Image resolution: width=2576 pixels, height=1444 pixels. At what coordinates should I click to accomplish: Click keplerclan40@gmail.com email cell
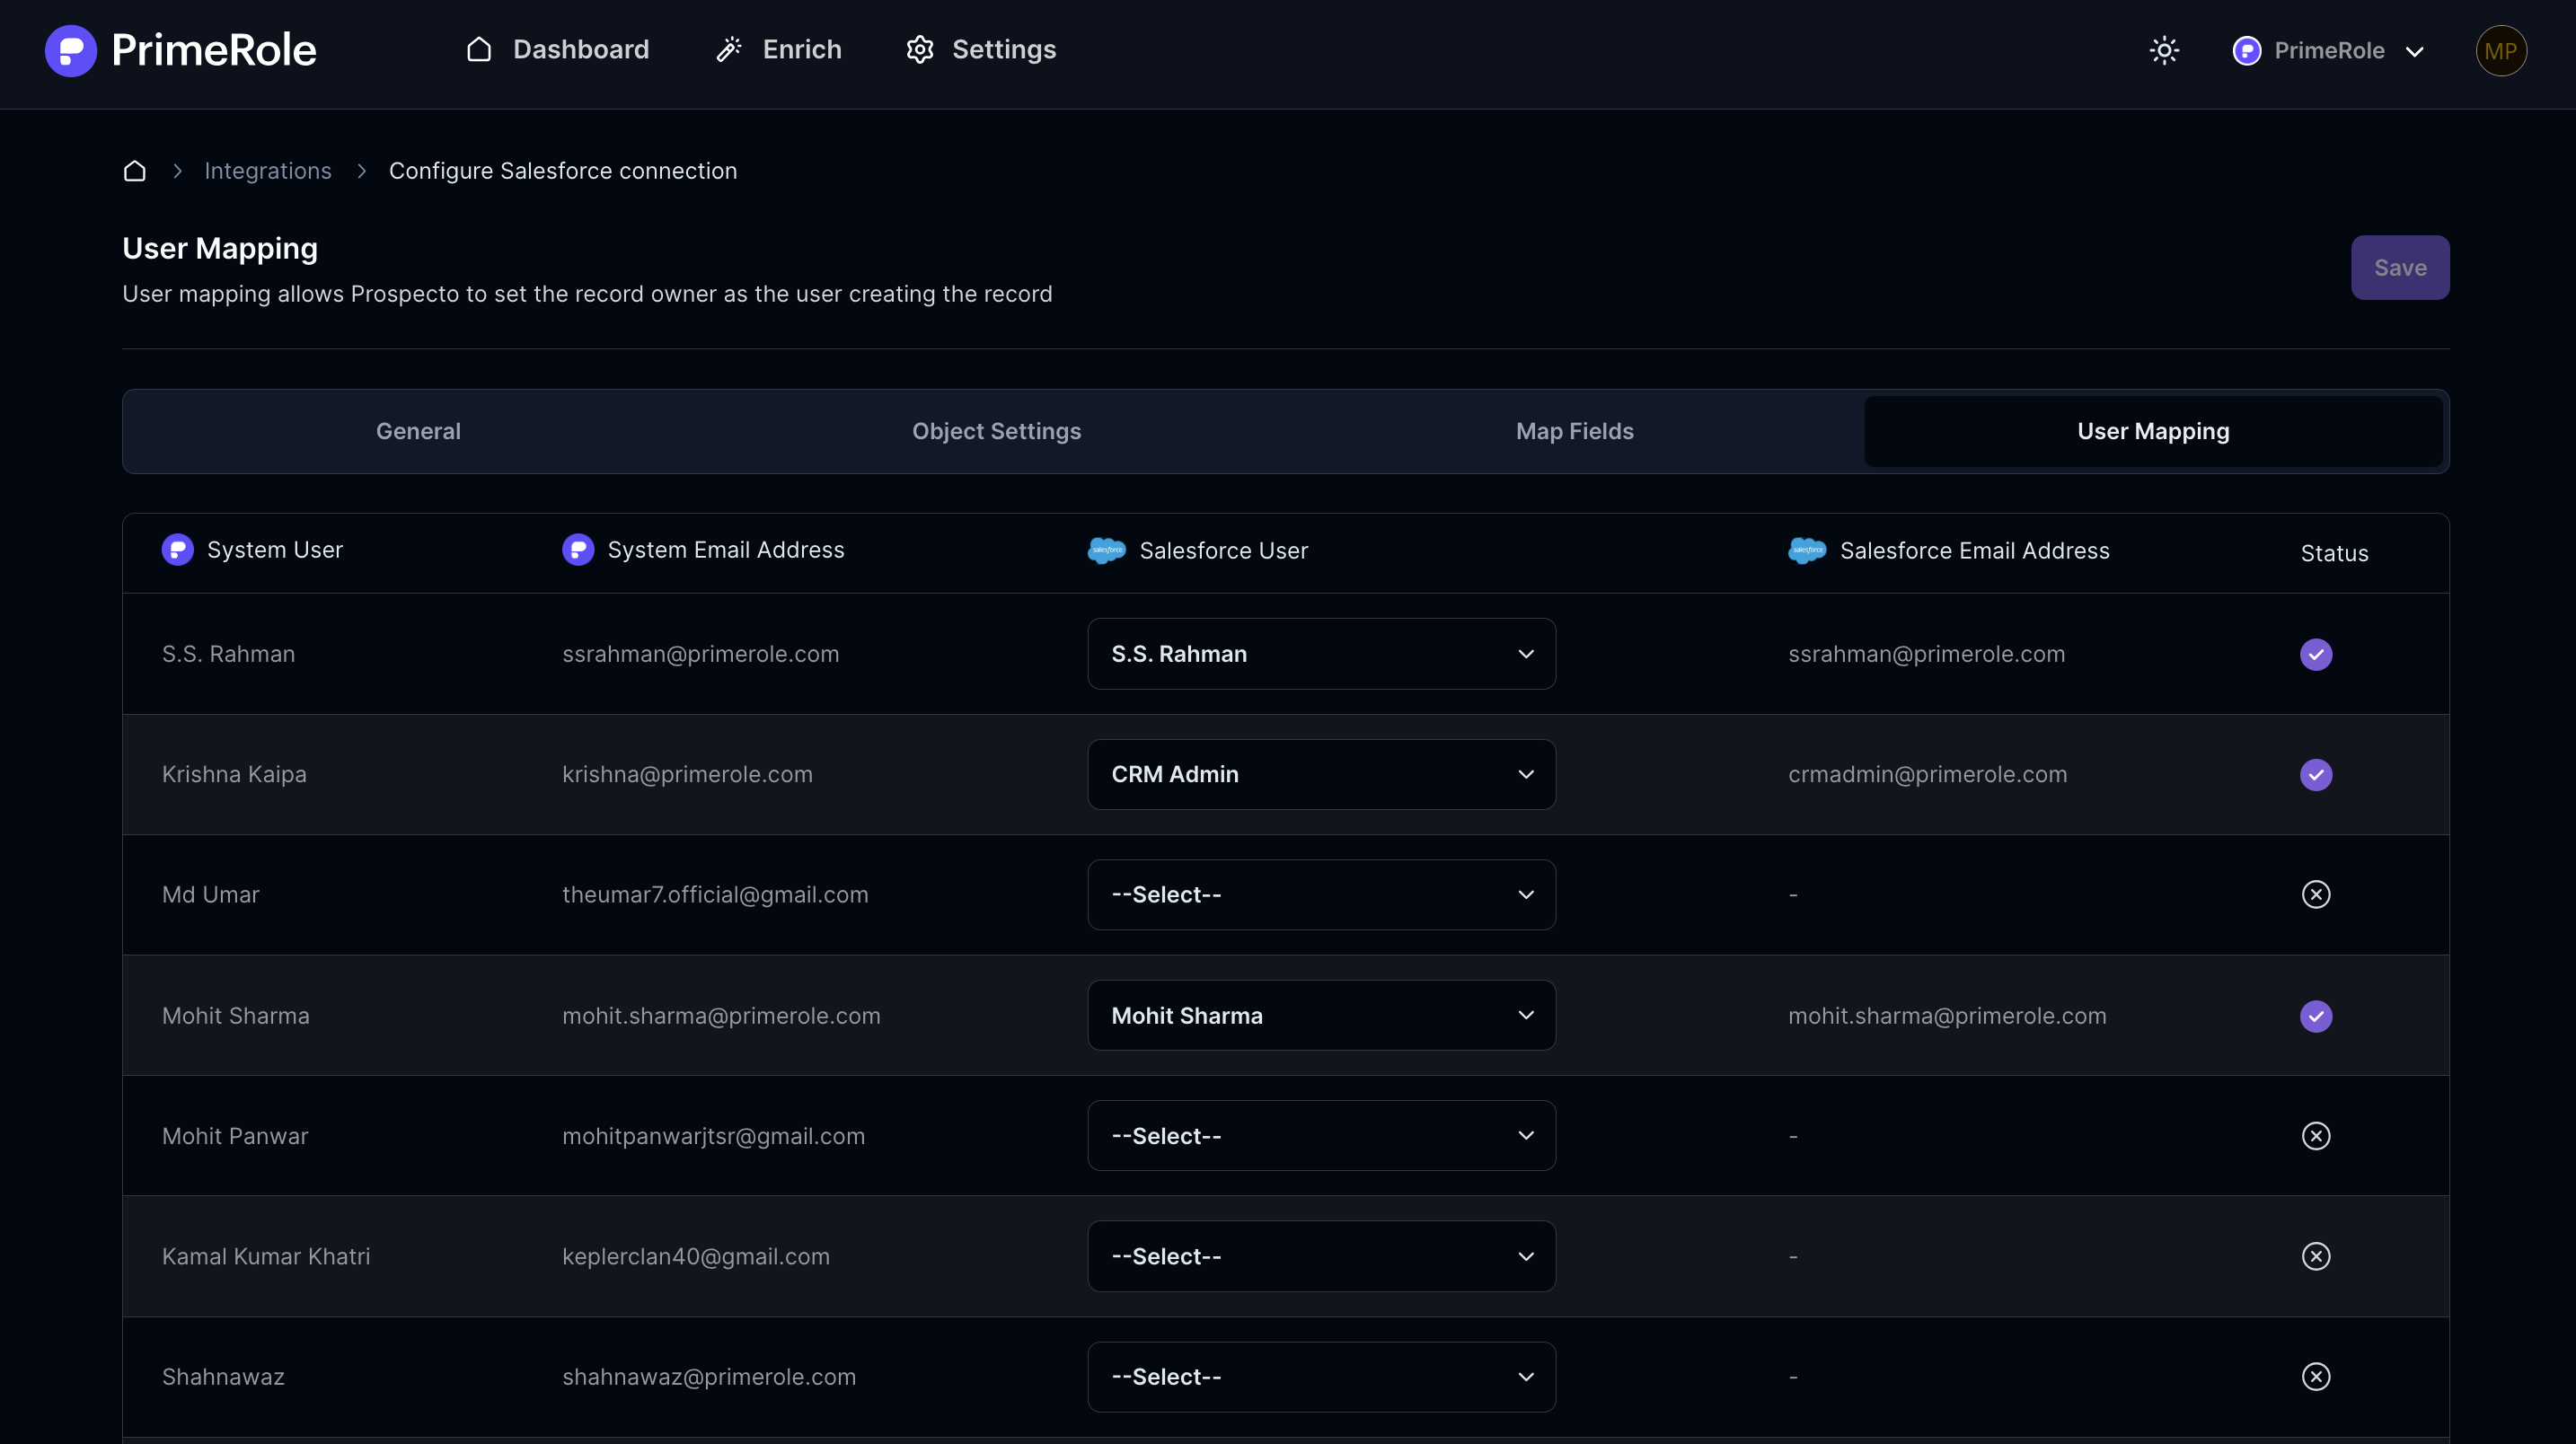(x=696, y=1257)
